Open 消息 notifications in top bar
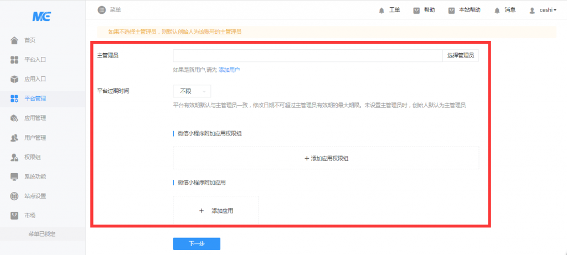This screenshot has width=567, height=255. point(505,10)
